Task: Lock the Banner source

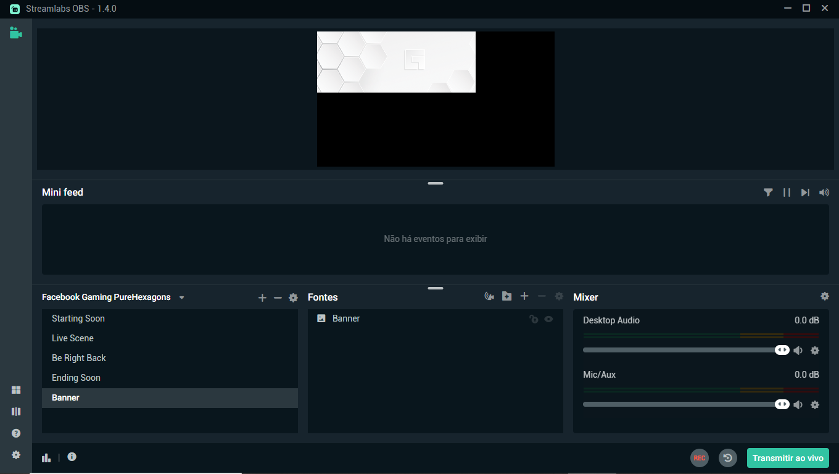Action: coord(534,319)
